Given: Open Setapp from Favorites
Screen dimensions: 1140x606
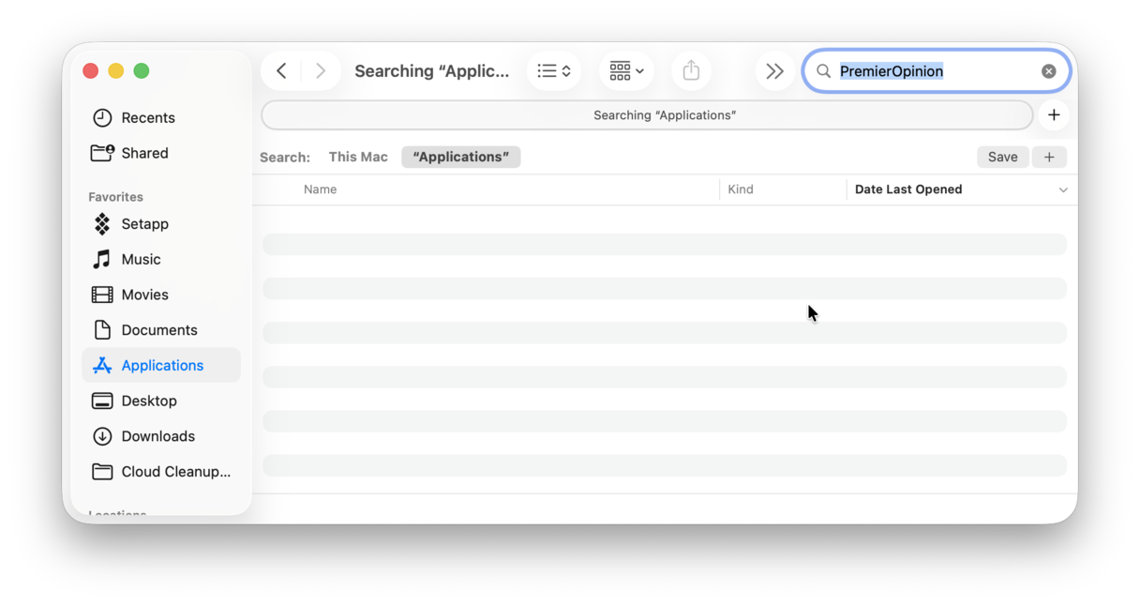Looking at the screenshot, I should point(161,224).
